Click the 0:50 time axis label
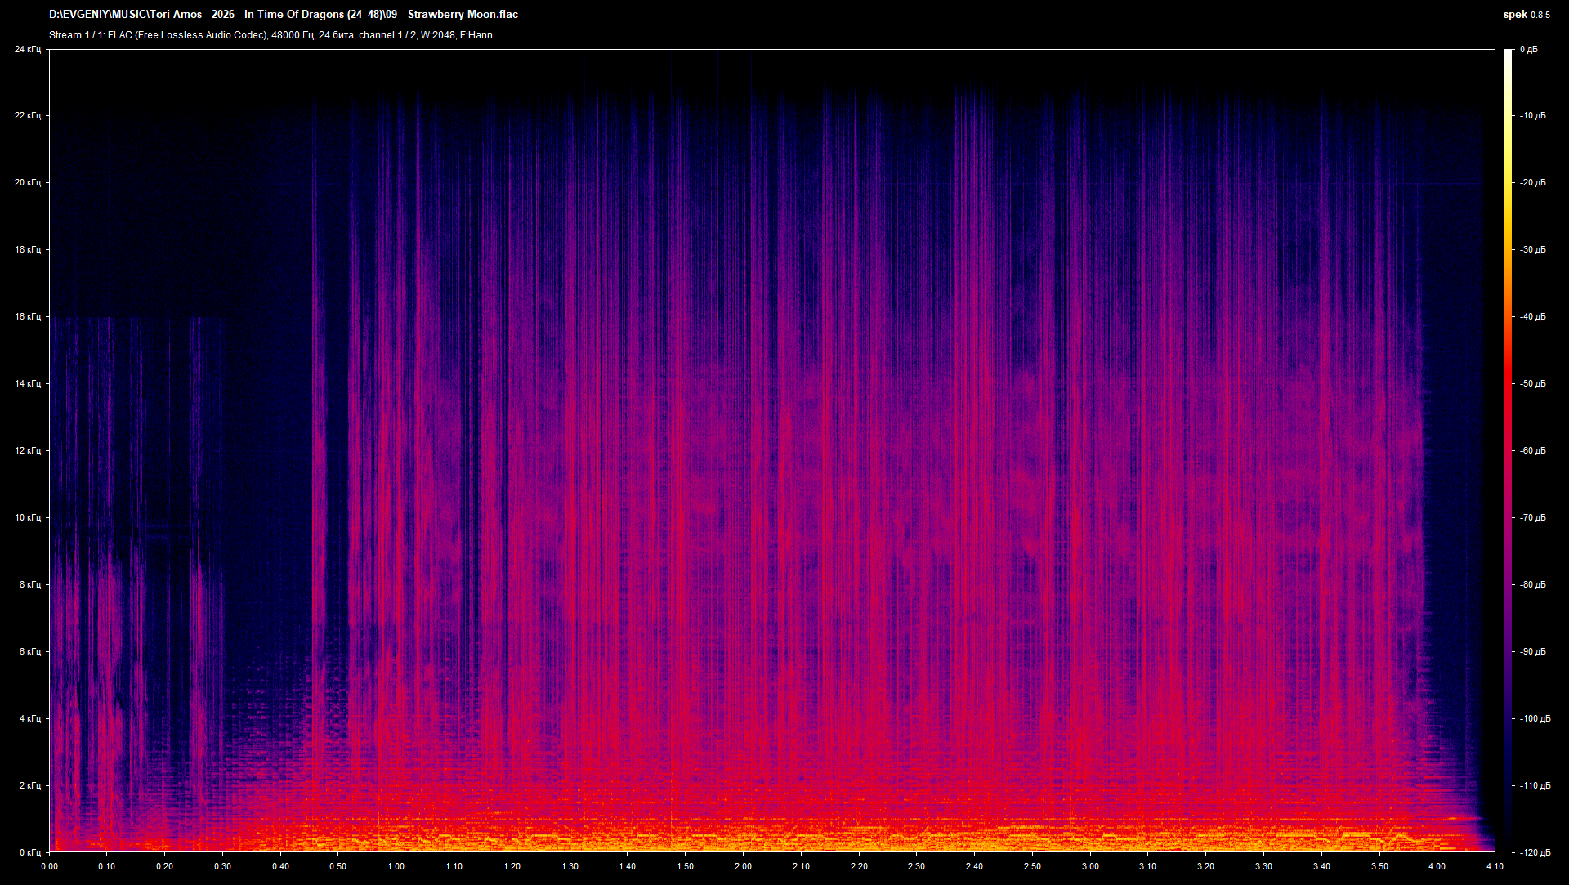 [338, 867]
